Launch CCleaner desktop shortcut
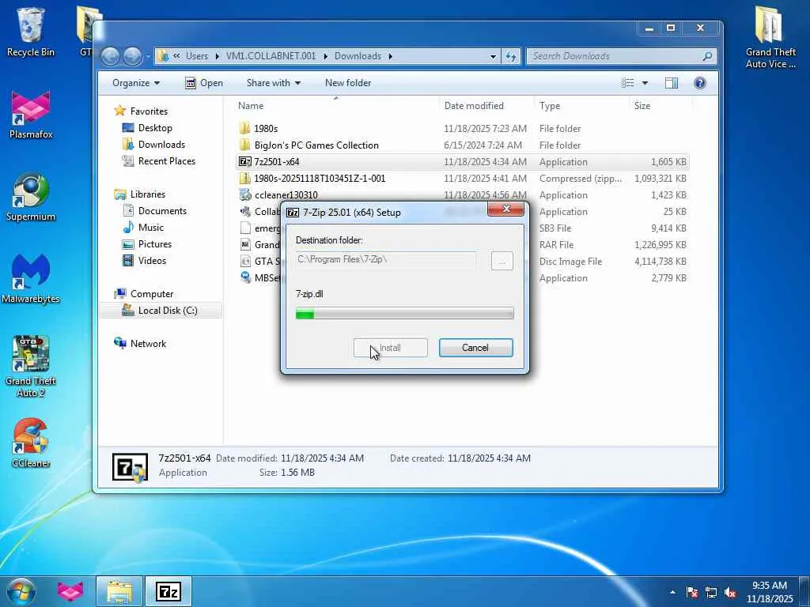The height and width of the screenshot is (607, 810). (x=31, y=443)
